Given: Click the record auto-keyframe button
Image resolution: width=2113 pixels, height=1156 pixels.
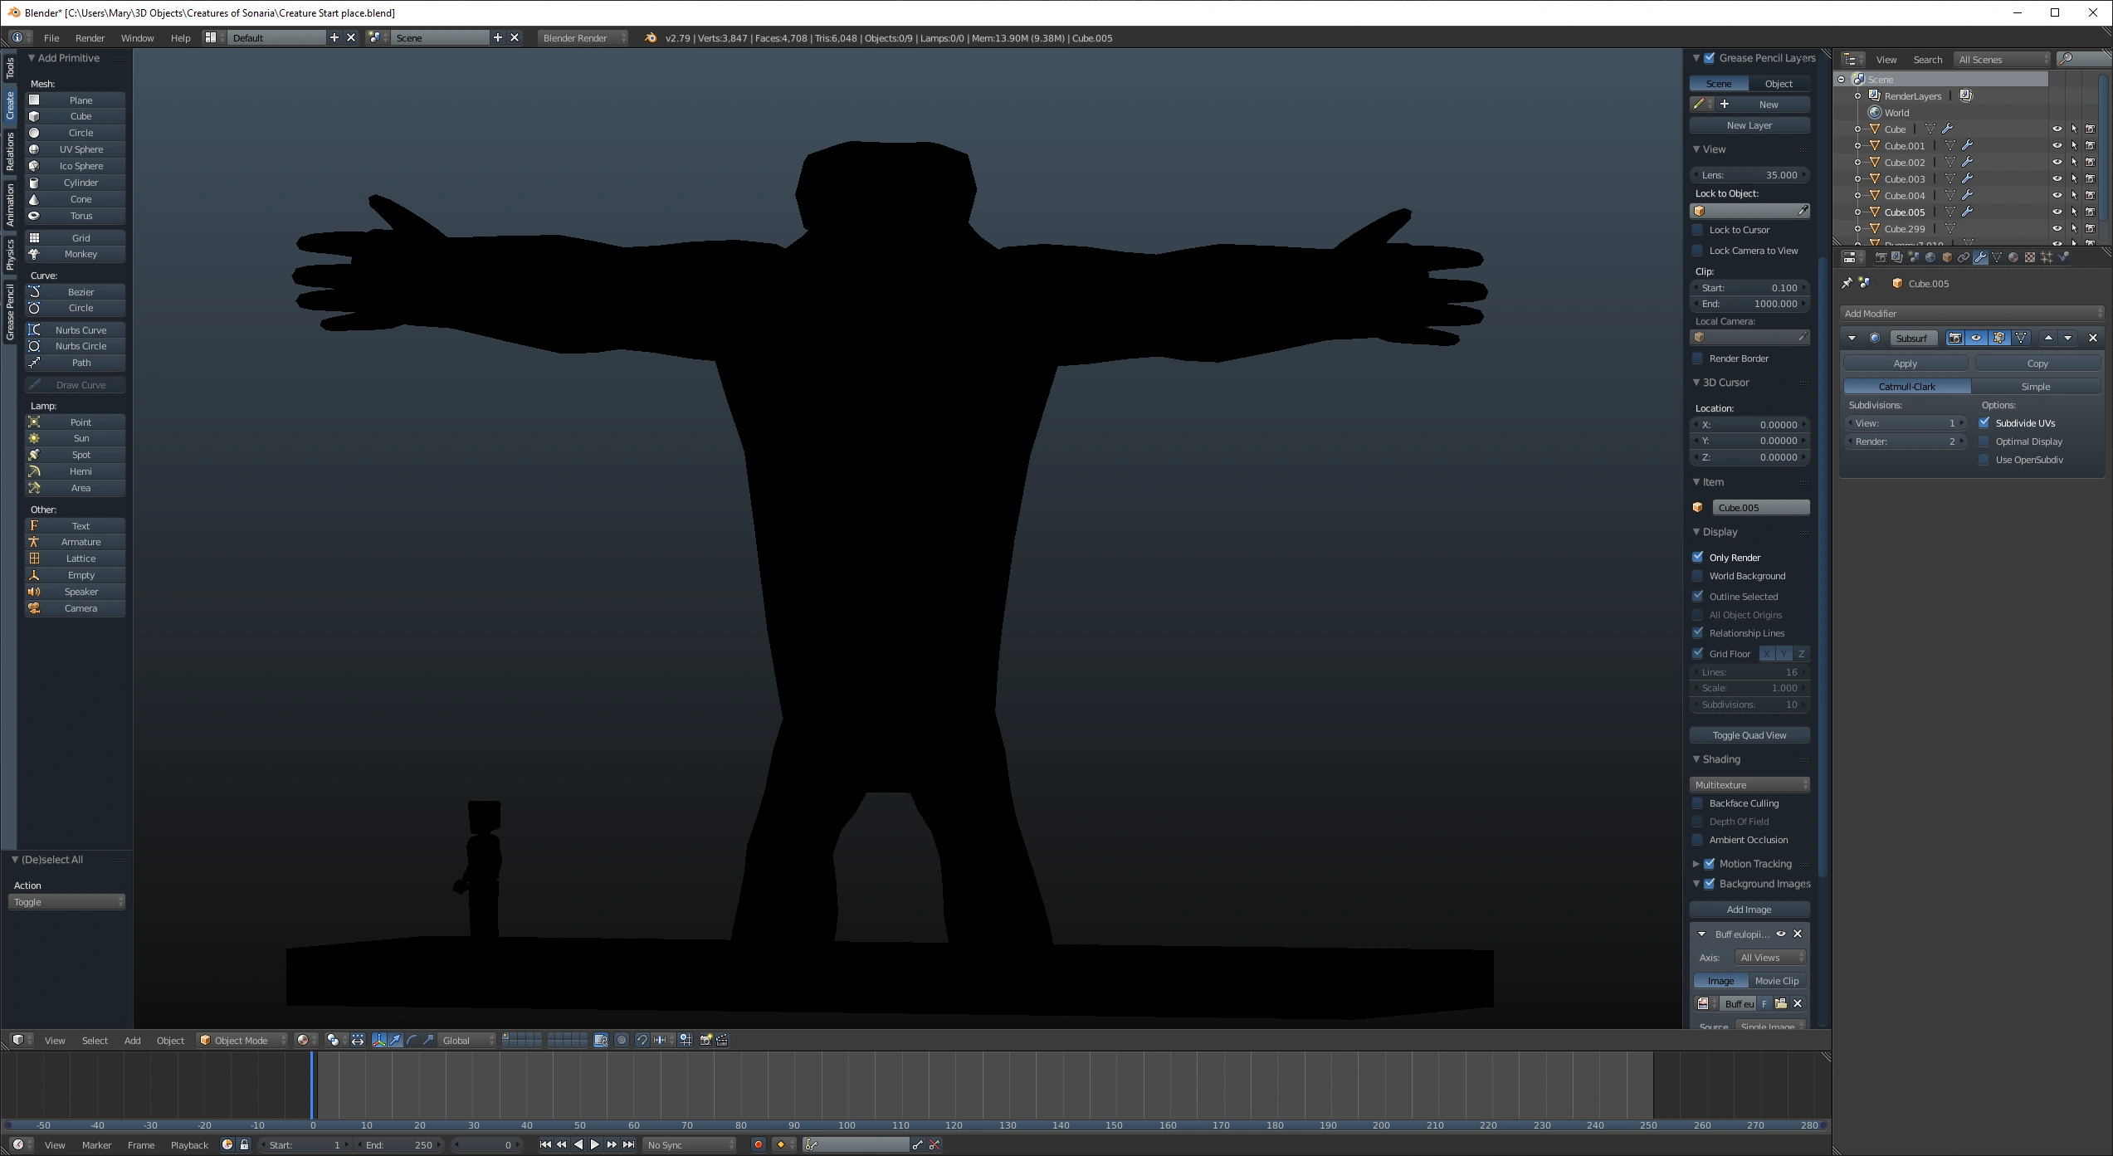Looking at the screenshot, I should click(758, 1144).
